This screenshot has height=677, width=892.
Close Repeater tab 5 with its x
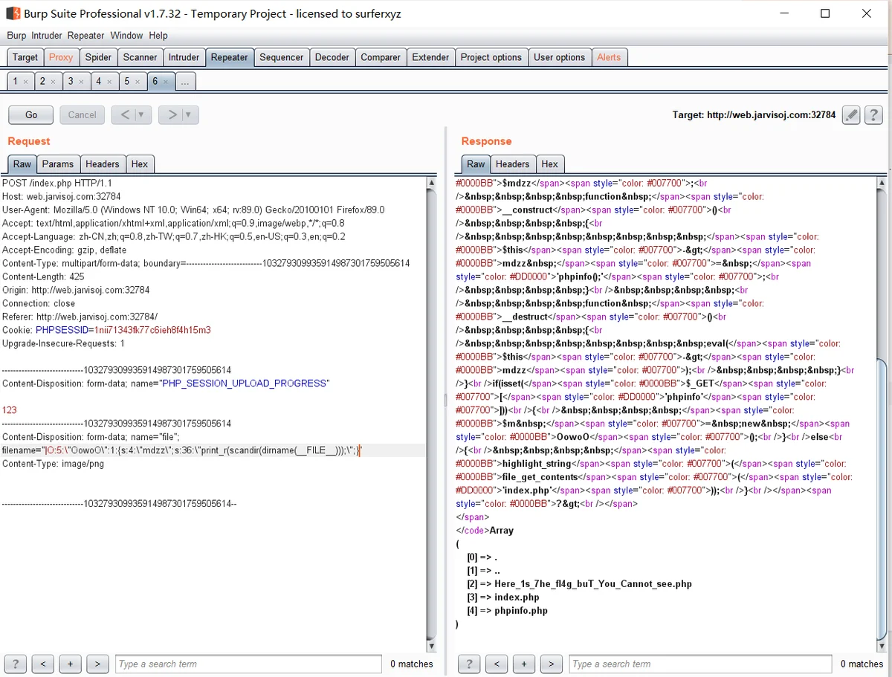coord(137,82)
